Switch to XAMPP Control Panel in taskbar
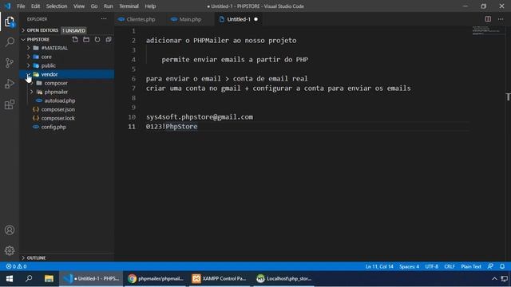The height and width of the screenshot is (287, 511). pyautogui.click(x=219, y=278)
